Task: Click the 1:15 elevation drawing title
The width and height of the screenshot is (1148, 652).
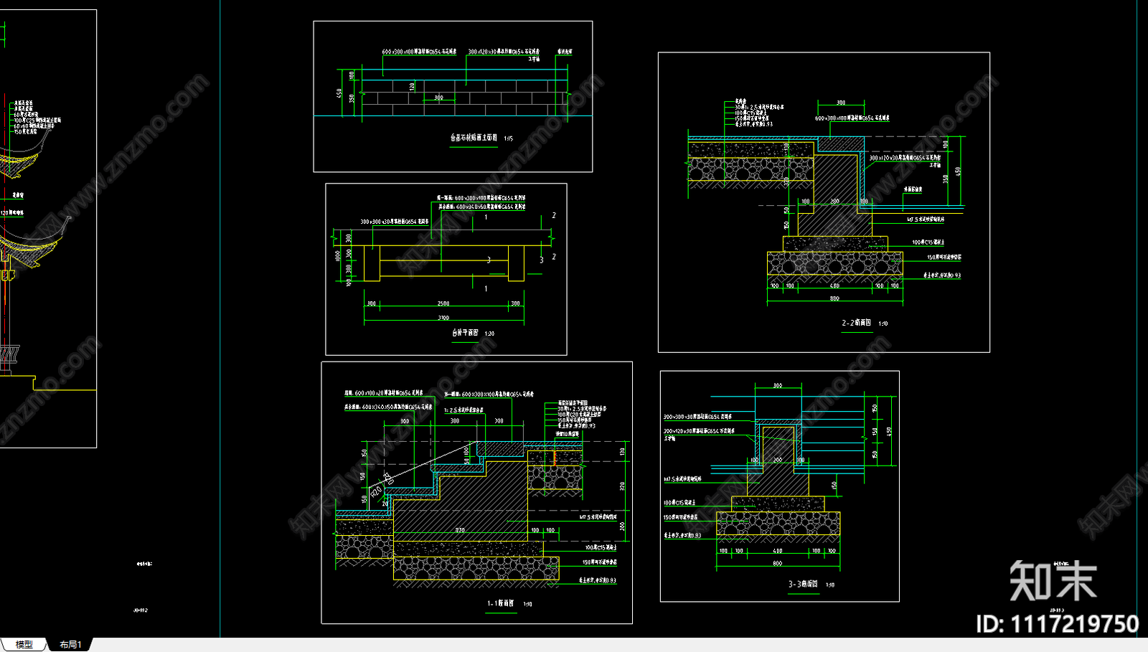Action: click(x=474, y=138)
